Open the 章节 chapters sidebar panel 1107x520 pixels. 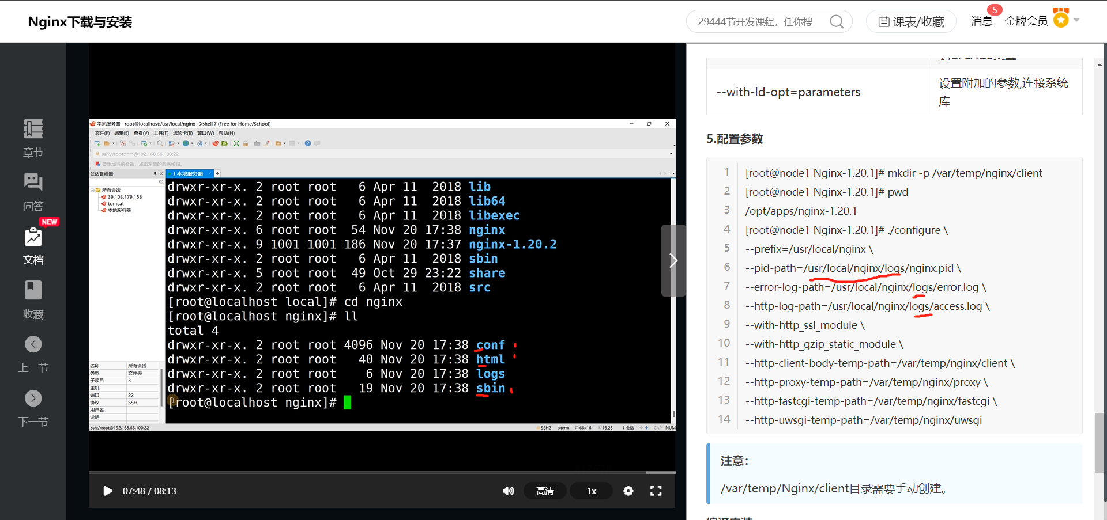click(33, 138)
